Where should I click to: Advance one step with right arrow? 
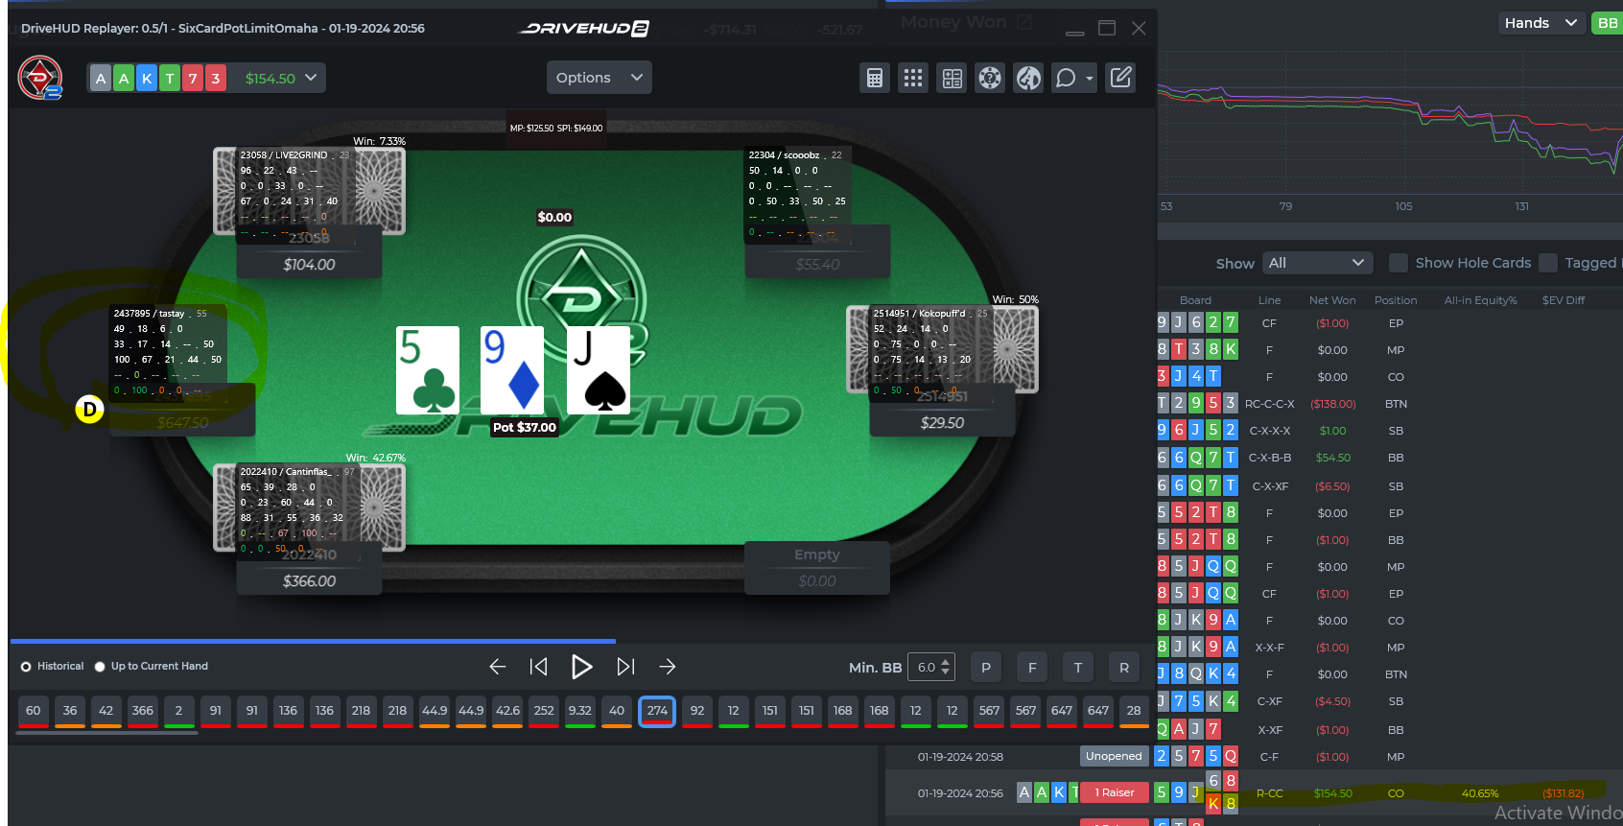(668, 667)
